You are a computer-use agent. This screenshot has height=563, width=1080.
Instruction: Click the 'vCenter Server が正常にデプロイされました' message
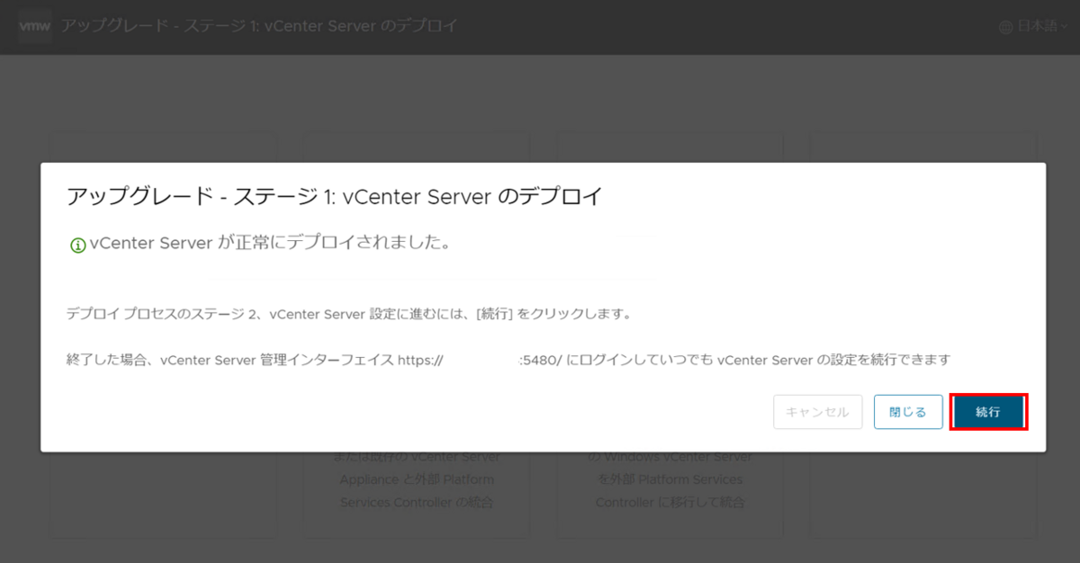(x=270, y=244)
